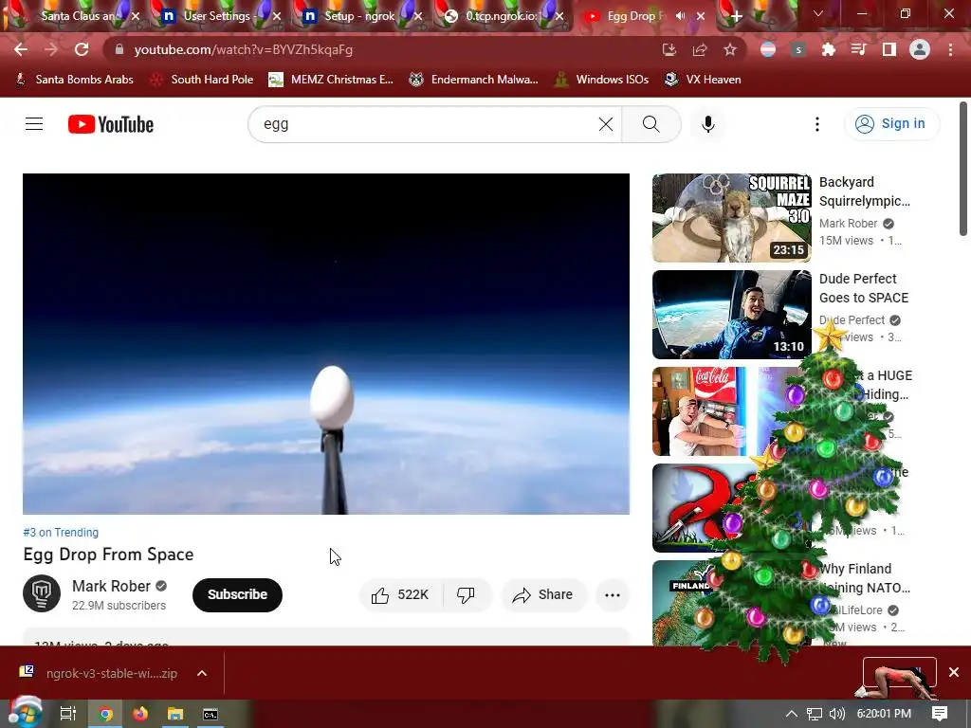The width and height of the screenshot is (971, 728).
Task: Share this page icon in address bar
Action: pyautogui.click(x=700, y=49)
